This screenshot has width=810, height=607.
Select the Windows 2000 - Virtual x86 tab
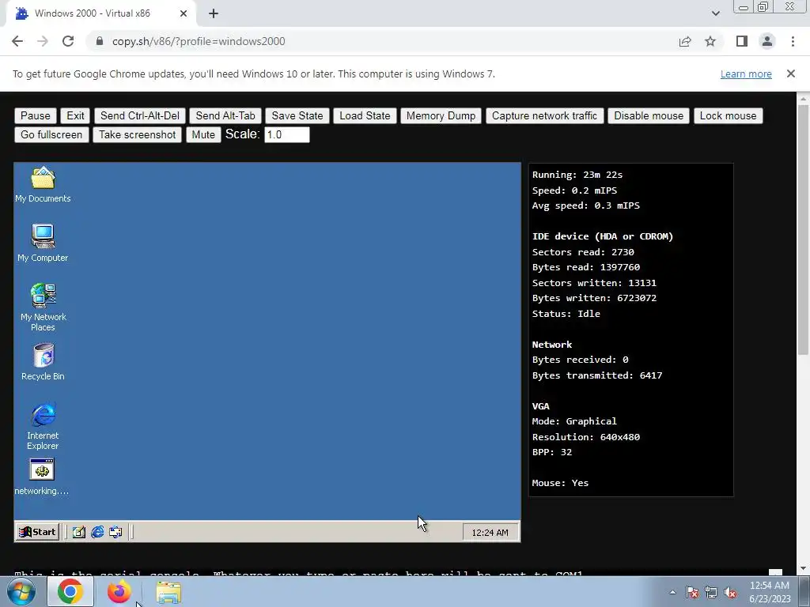tap(92, 13)
